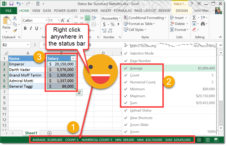Uncheck Average in status bar menu

(169, 68)
